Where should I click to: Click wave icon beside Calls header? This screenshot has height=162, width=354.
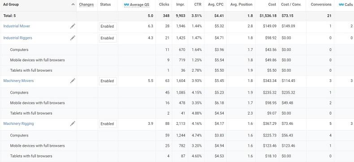coord(341,4)
